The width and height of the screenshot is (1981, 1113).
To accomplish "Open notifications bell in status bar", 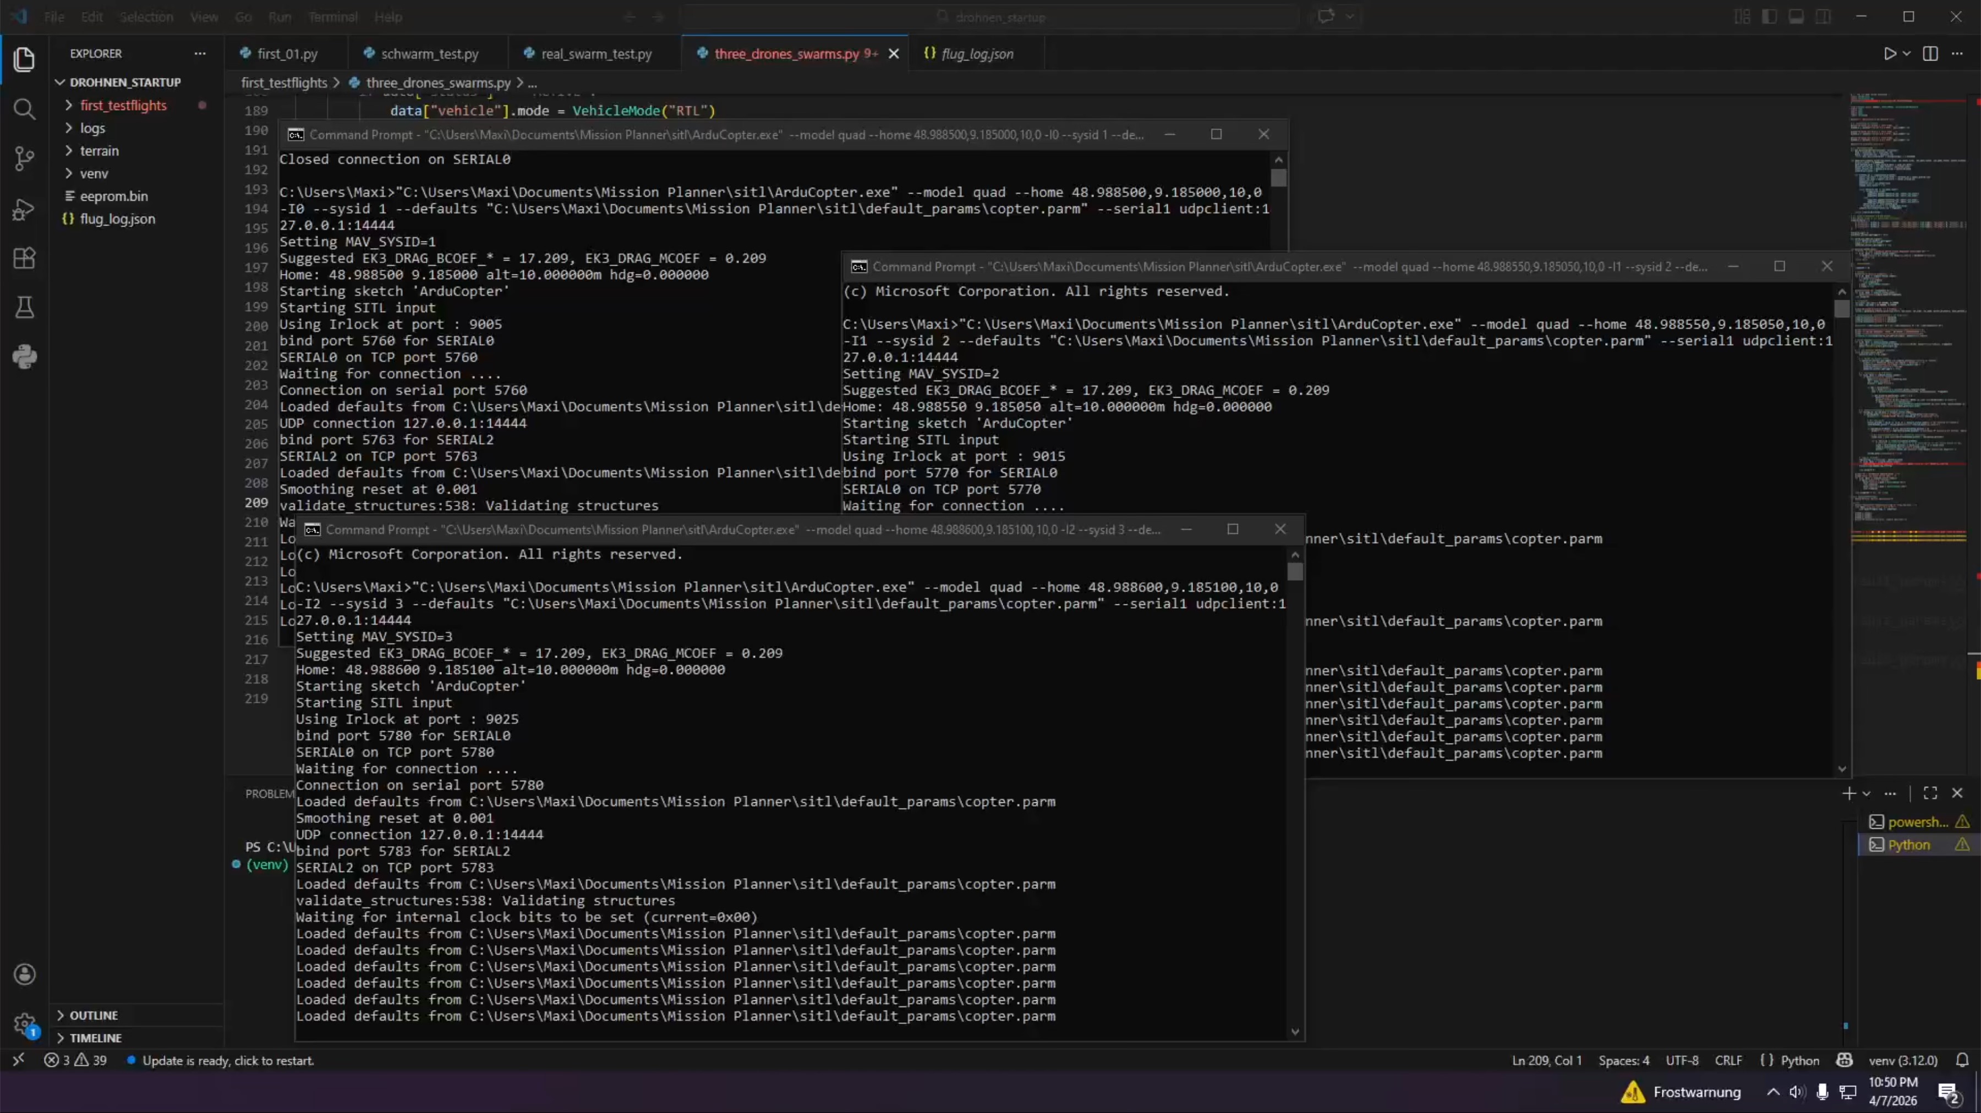I will pyautogui.click(x=1962, y=1061).
